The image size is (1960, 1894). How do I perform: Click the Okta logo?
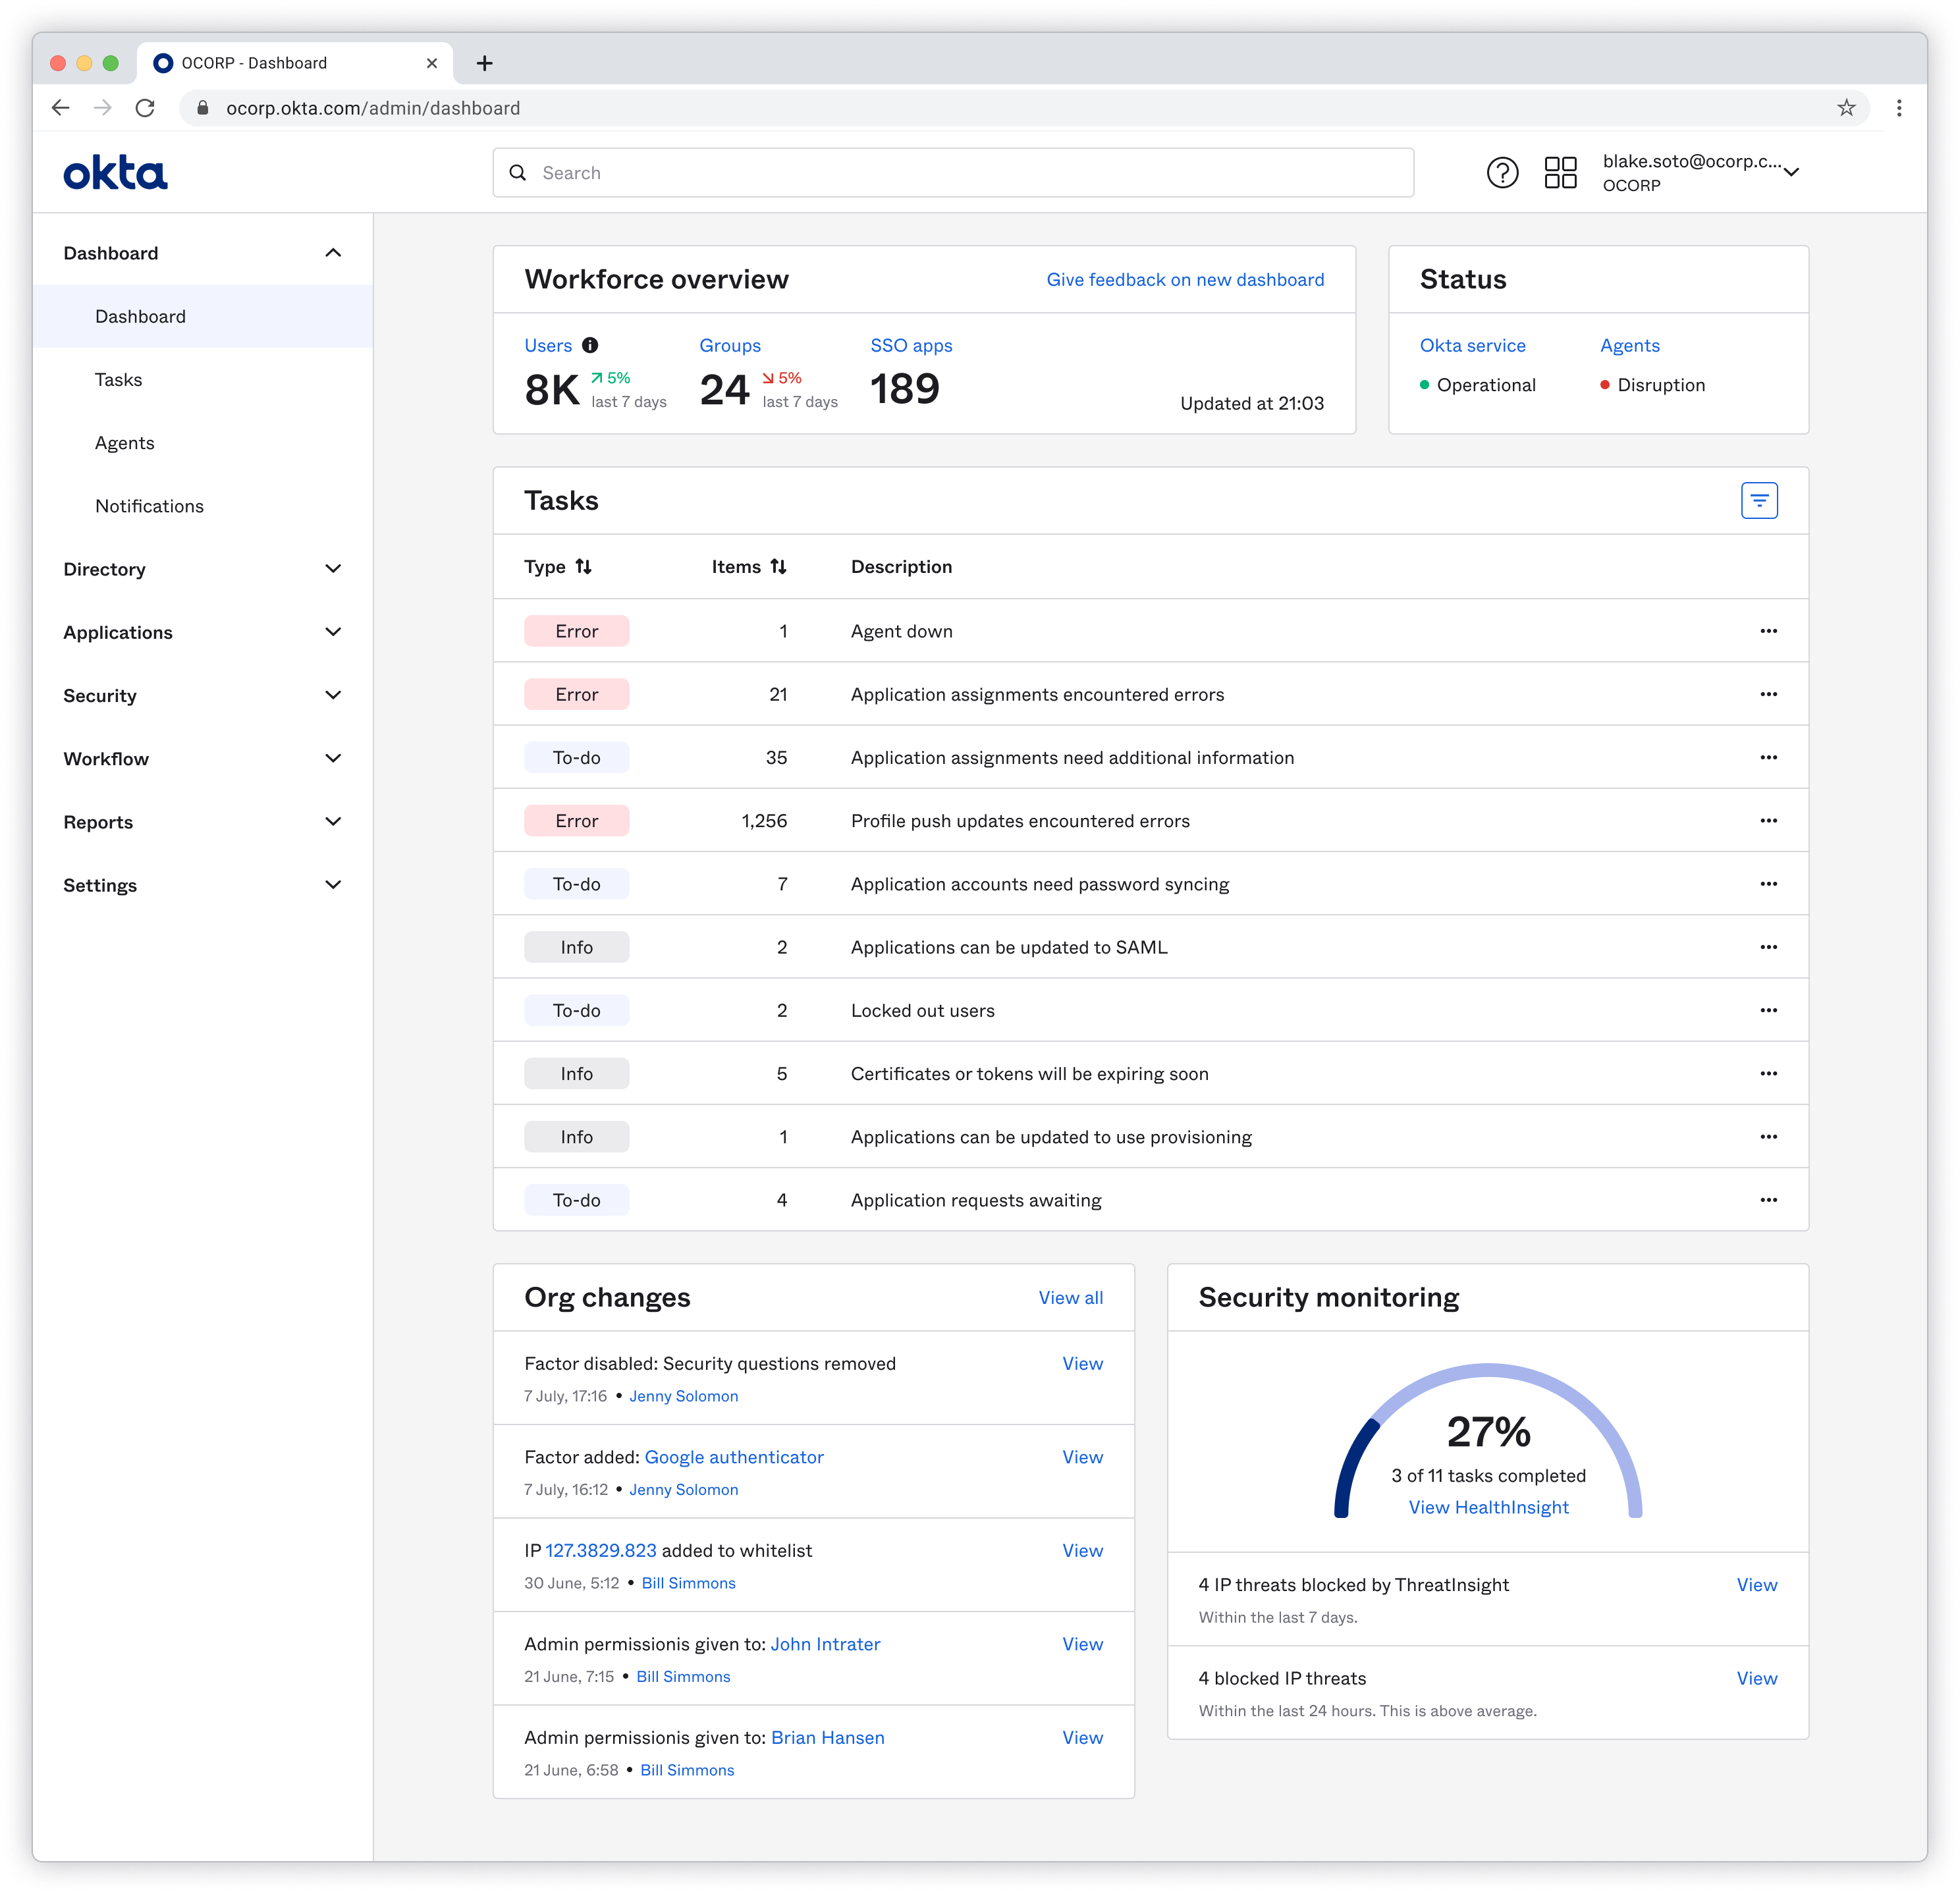click(x=115, y=172)
